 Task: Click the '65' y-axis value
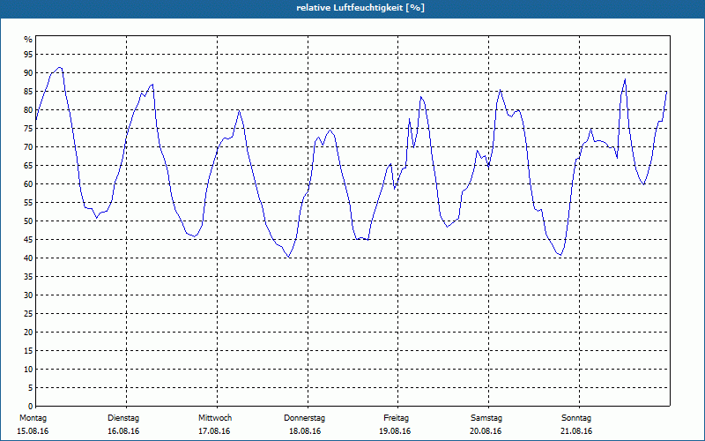click(x=28, y=166)
